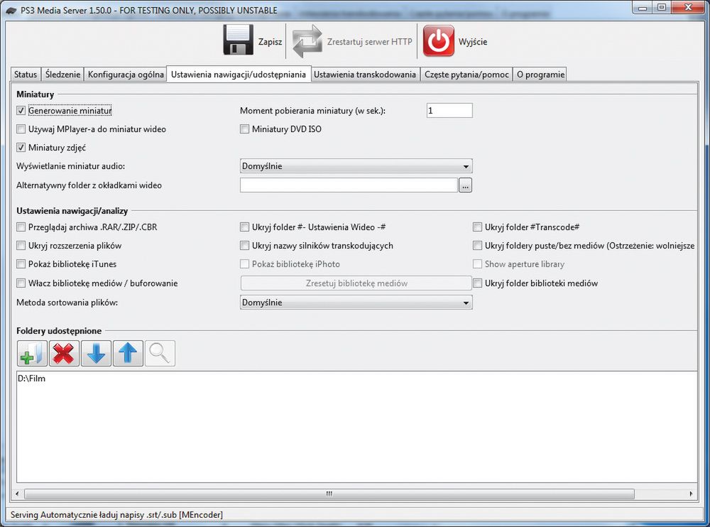Close the PS3 Media Server window
The height and width of the screenshot is (527, 710).
coord(688,7)
